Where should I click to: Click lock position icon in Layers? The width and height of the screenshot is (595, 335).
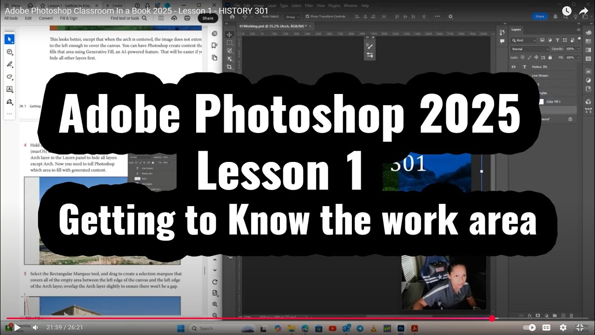(x=536, y=57)
